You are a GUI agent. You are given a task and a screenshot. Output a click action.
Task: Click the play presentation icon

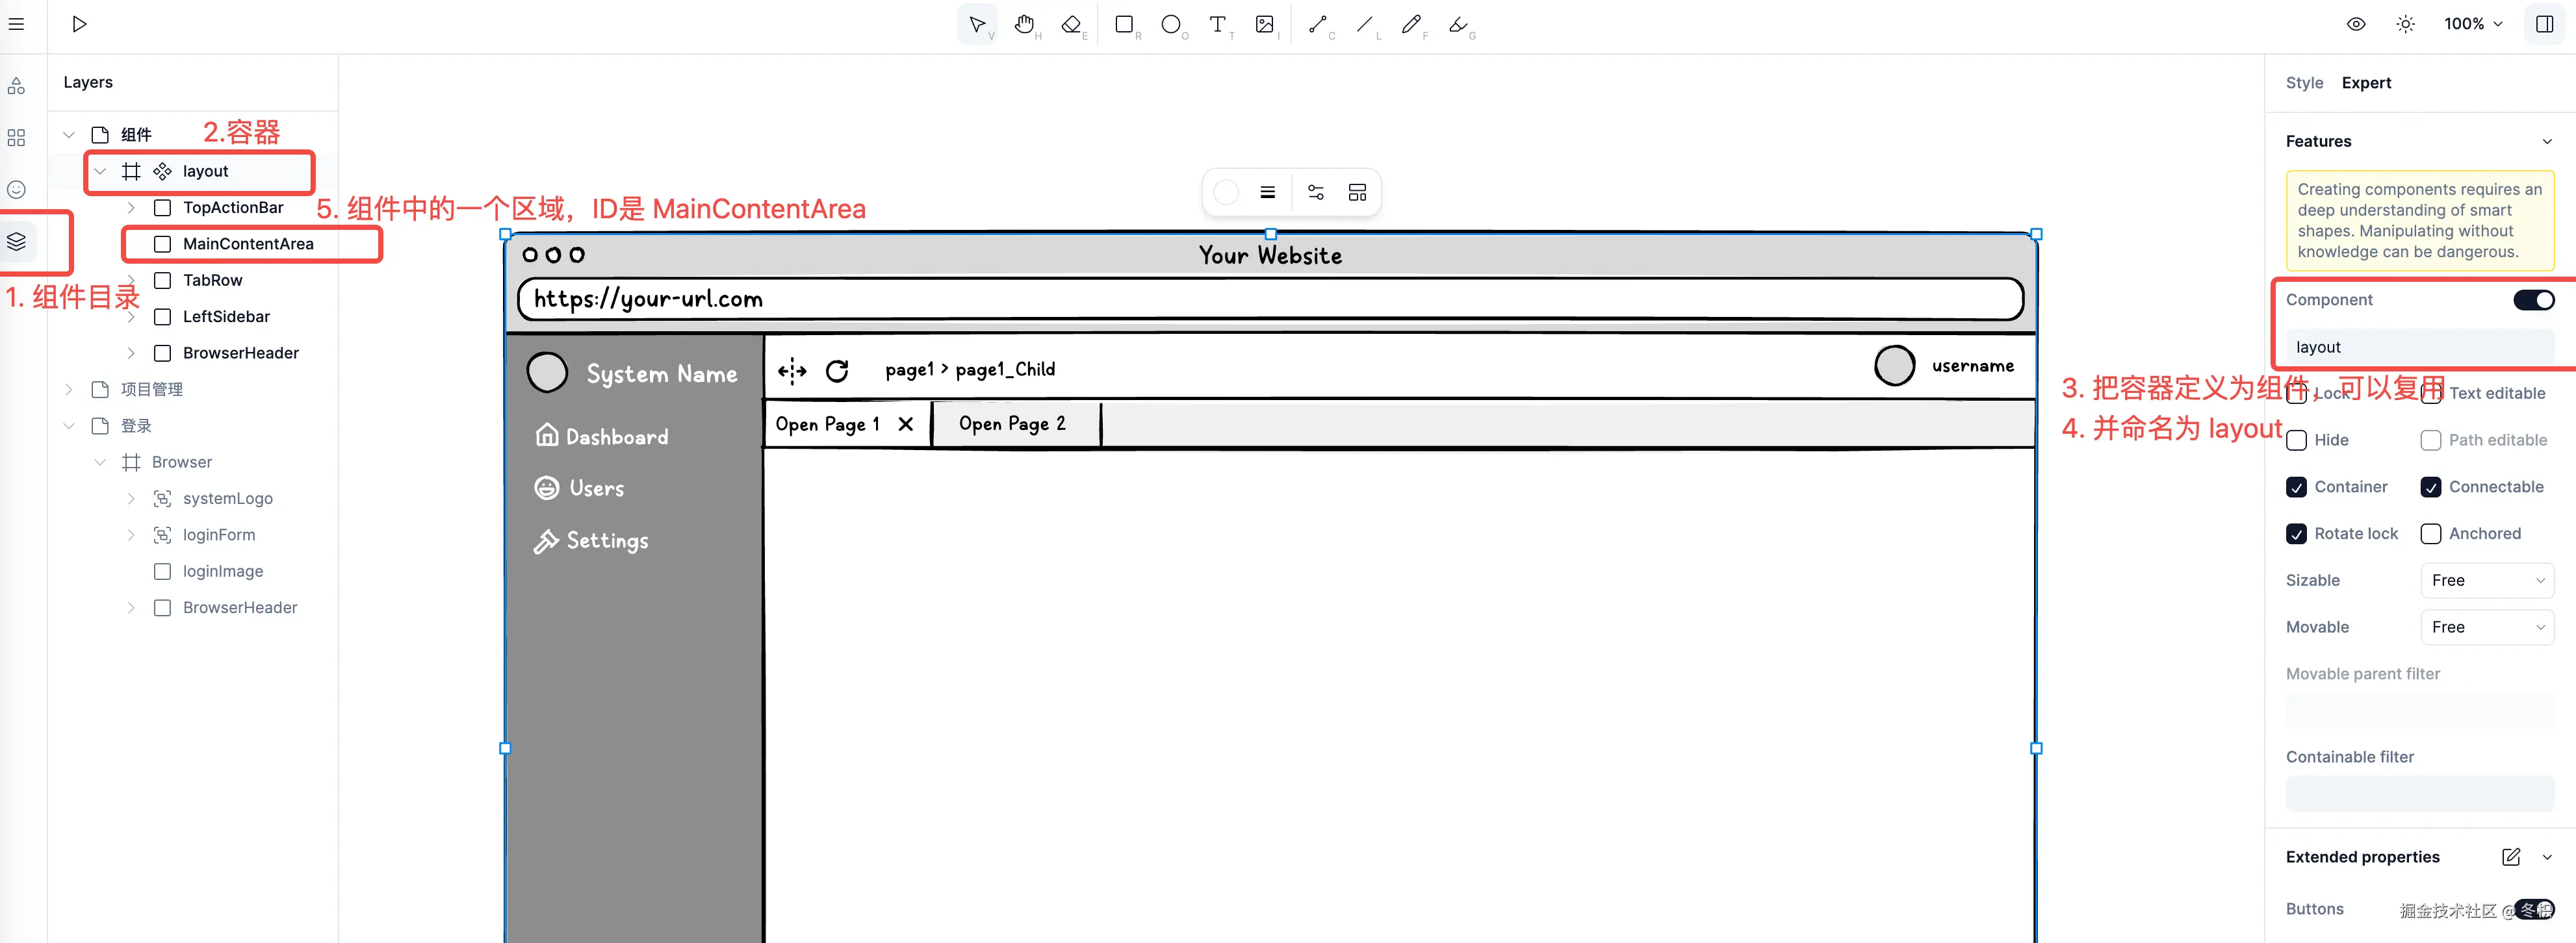80,24
